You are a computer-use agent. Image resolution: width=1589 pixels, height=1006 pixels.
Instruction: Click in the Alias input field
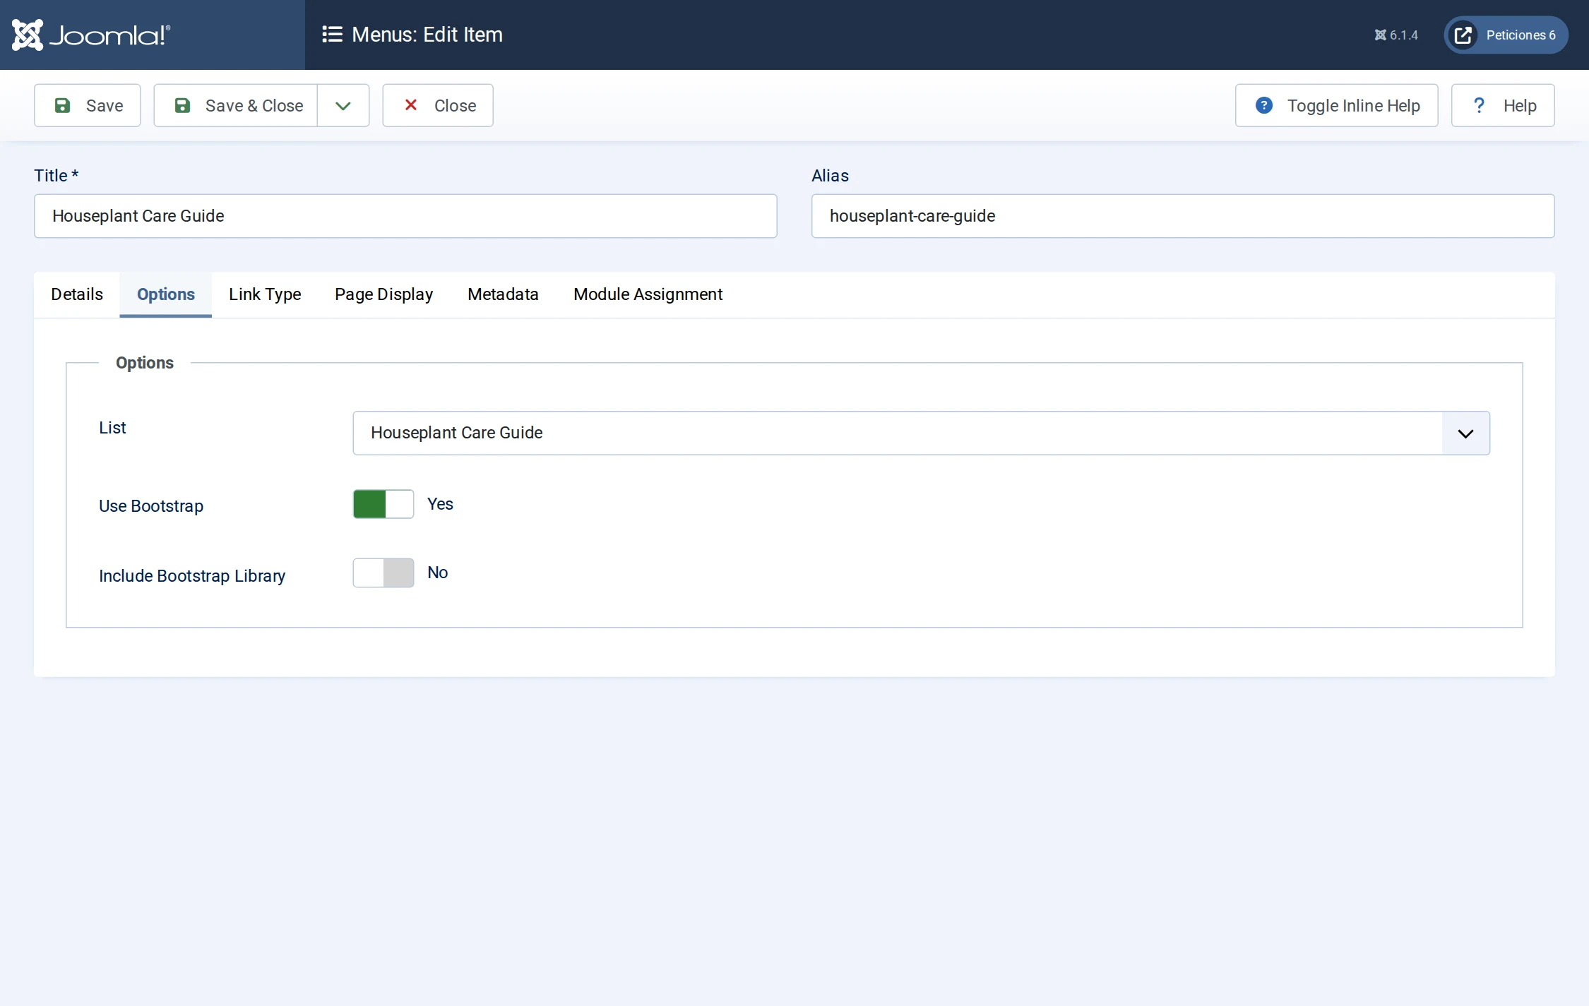point(1183,216)
